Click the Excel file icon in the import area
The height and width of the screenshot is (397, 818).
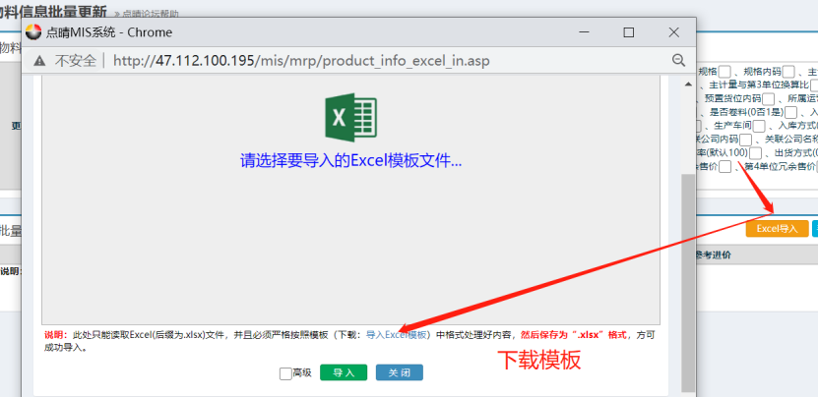click(x=350, y=117)
